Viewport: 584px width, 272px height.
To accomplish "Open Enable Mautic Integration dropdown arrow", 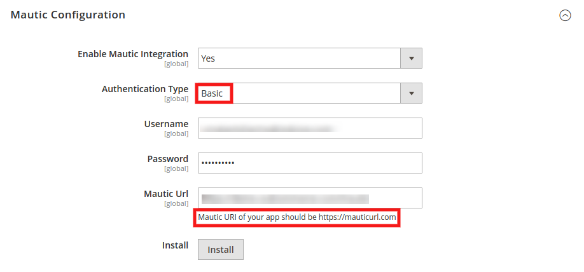I will click(x=411, y=58).
